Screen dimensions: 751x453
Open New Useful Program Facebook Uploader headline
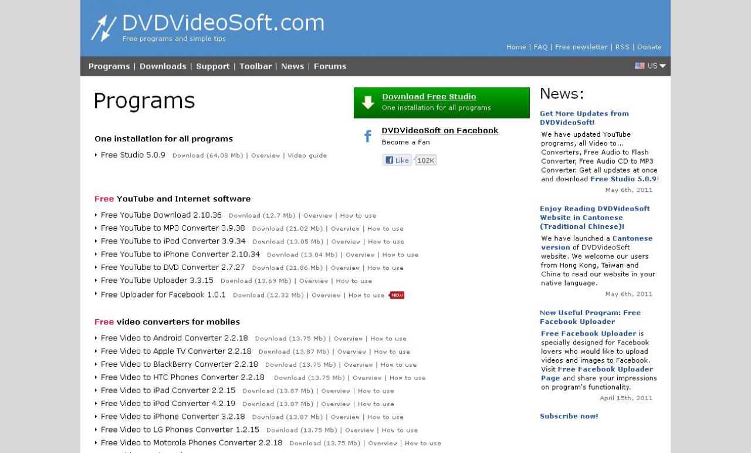590,317
